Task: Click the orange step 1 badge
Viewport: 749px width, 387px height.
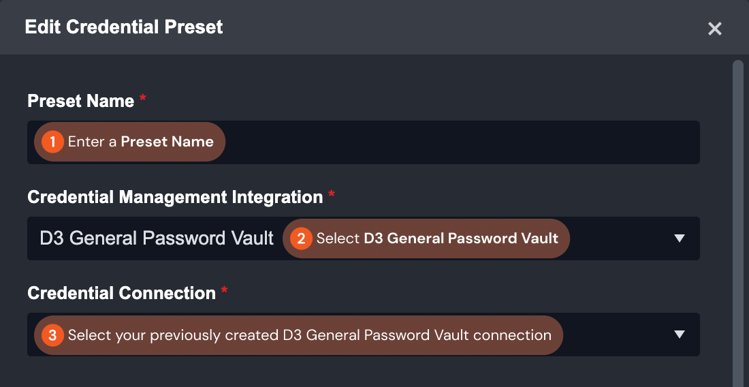Action: 52,142
